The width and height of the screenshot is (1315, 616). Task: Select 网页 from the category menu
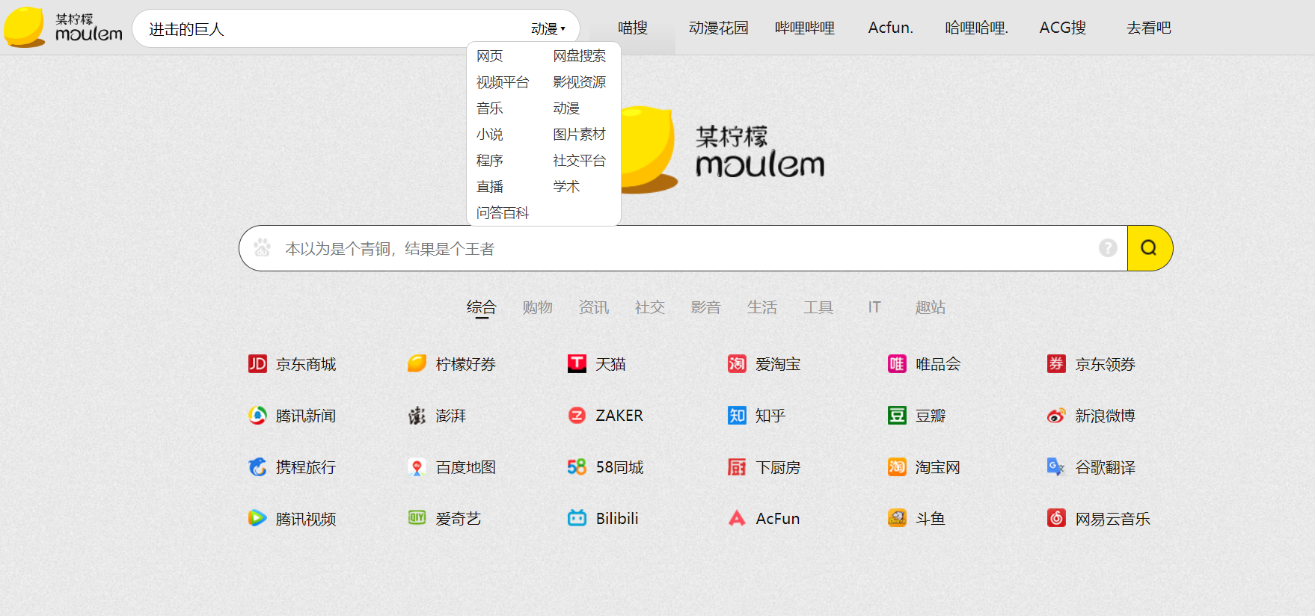(490, 56)
